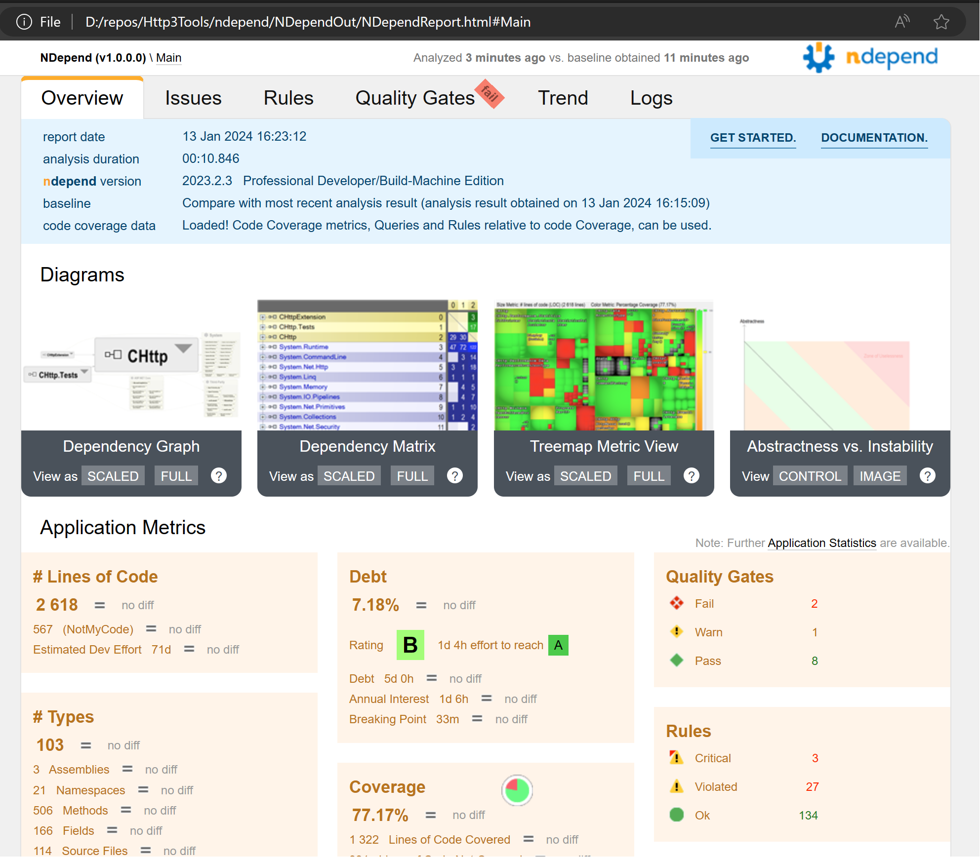Click the 1 322 Lines of Code Covered text

(430, 840)
